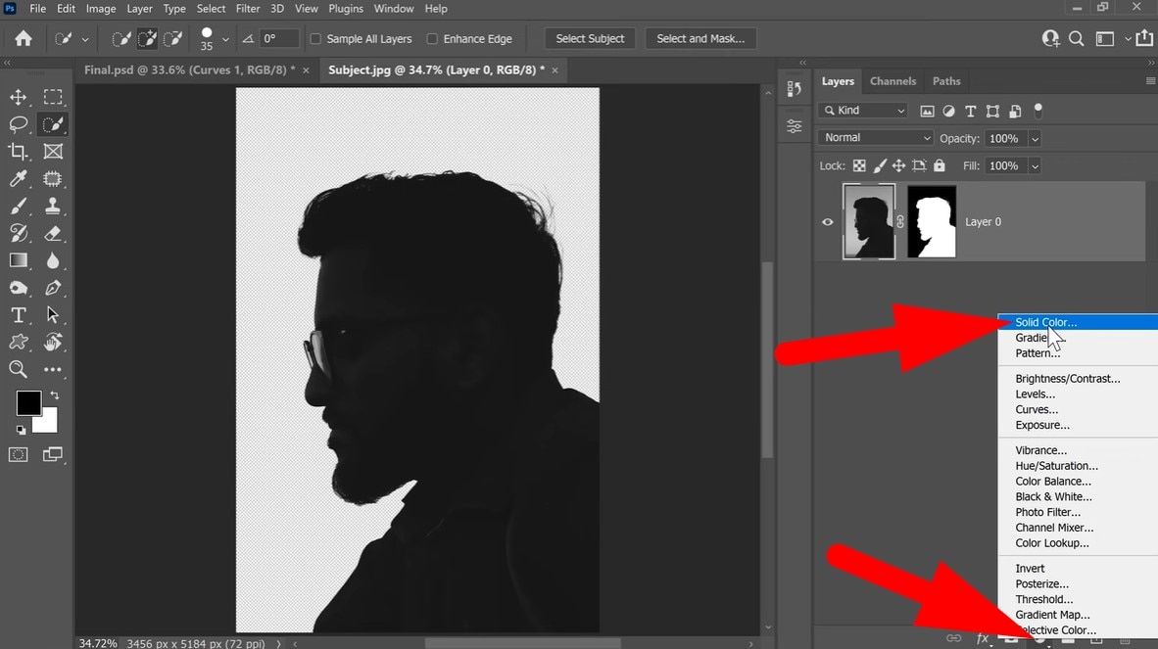Open the Image menu

(101, 9)
